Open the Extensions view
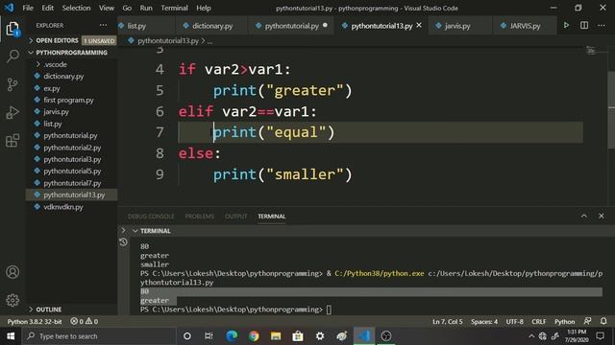 (x=12, y=141)
